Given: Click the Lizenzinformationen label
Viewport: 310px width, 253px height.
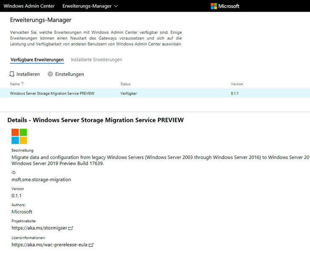Looking at the screenshot, I should [x=28, y=238].
